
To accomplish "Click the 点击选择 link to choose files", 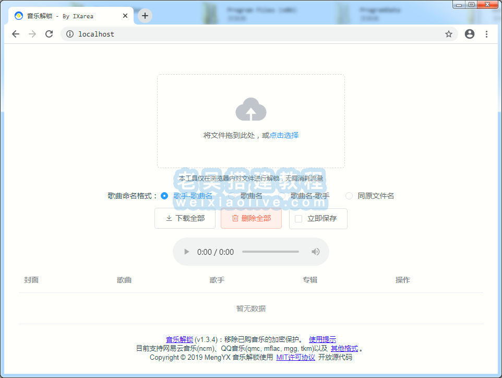I will coord(284,135).
